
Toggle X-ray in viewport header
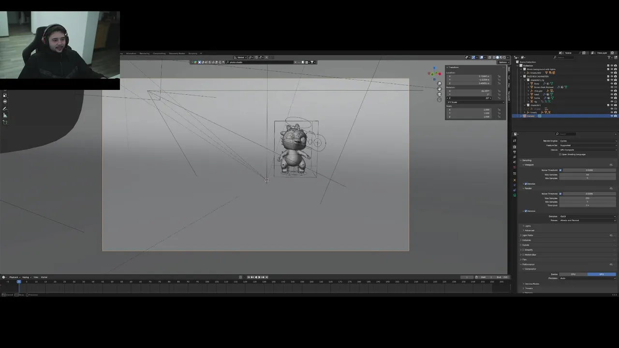[x=489, y=58]
